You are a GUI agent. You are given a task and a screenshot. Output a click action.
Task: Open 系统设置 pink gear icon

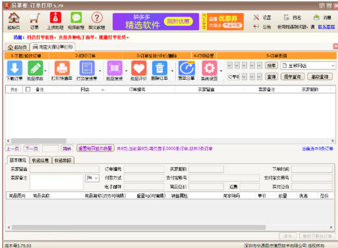tap(210, 70)
